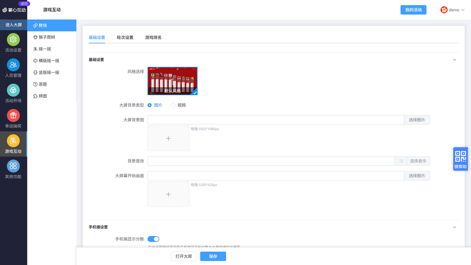
Task: Focus the 背景音效 input field
Action: tap(271, 161)
